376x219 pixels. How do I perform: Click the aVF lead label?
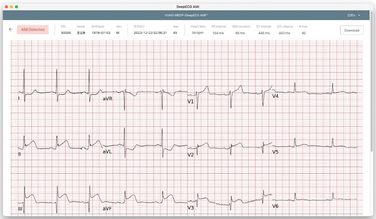point(107,208)
